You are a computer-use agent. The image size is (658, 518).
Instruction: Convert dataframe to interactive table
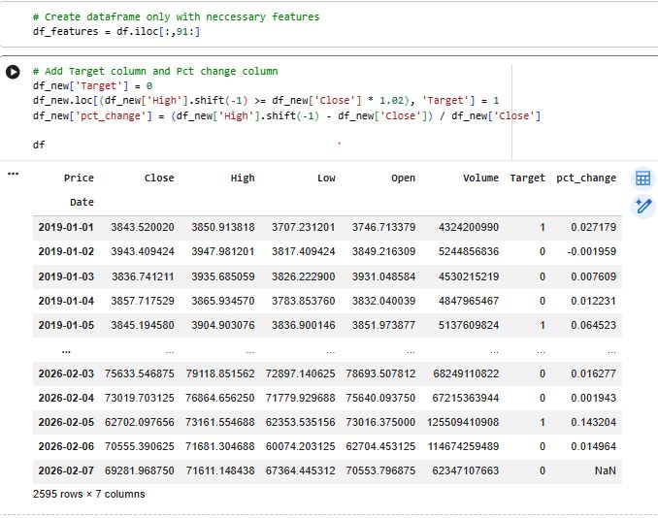642,178
